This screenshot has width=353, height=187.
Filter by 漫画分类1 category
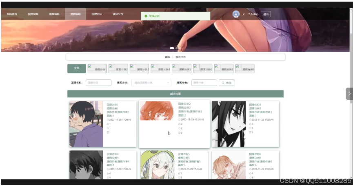coord(97,68)
